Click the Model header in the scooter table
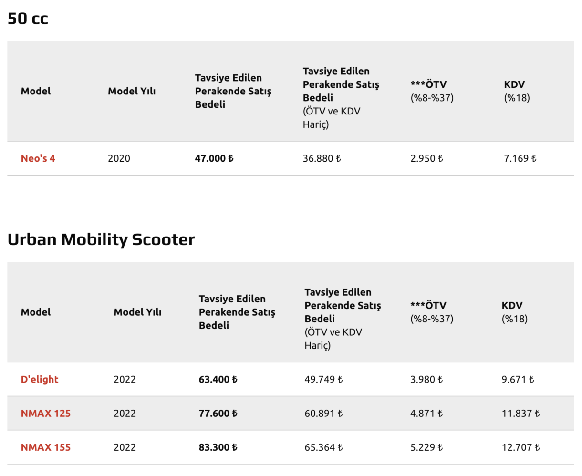This screenshot has height=476, width=582. (36, 312)
